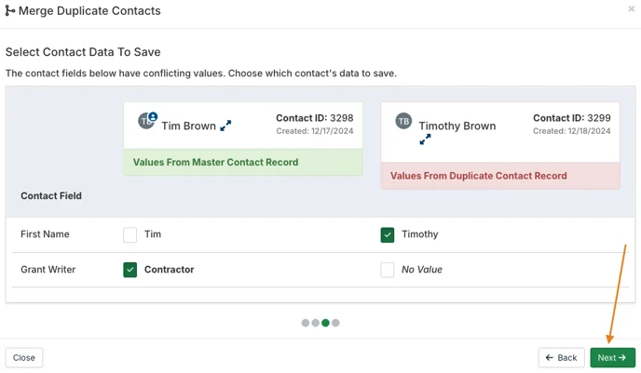This screenshot has height=373, width=641.
Task: Click Contact ID: 3299 text
Action: (571, 118)
